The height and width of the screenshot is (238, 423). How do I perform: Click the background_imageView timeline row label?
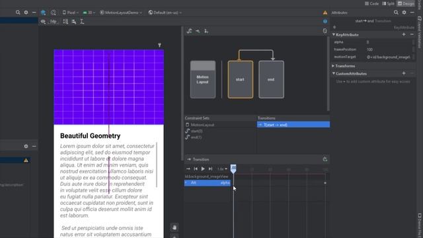207,177
